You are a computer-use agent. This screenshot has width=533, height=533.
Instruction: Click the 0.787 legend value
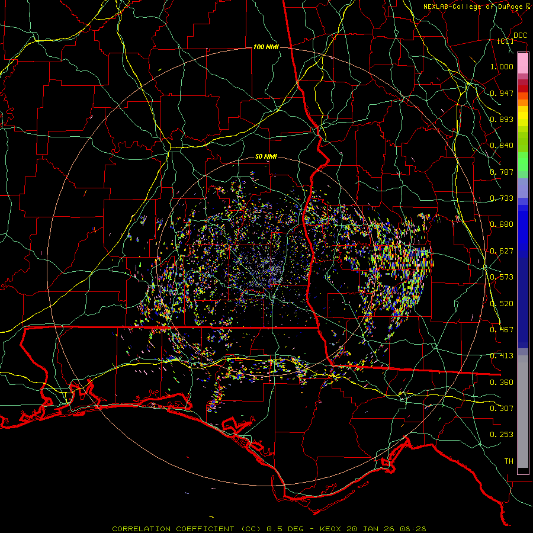[x=502, y=172]
